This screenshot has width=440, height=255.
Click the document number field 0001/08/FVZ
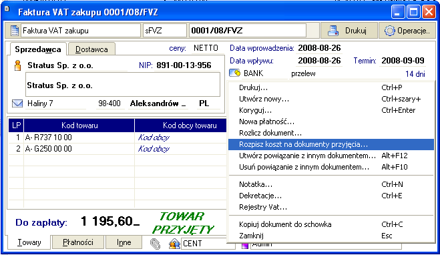[248, 30]
